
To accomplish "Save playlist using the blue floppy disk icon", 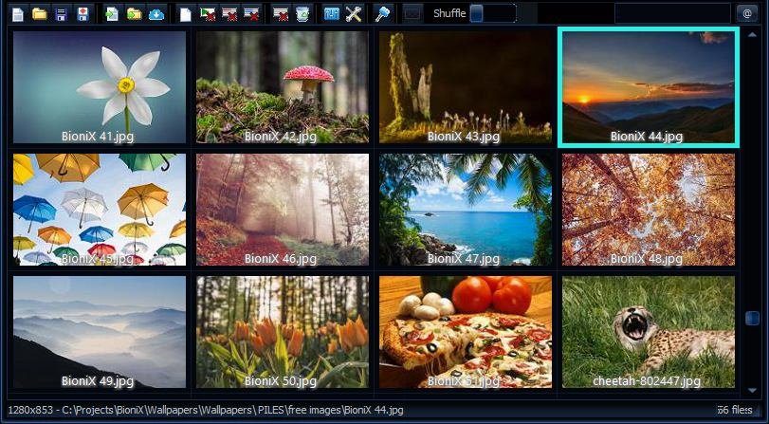I will click(x=62, y=14).
